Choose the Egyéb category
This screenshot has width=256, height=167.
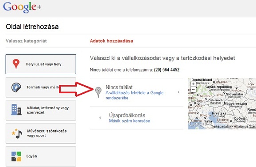(41, 156)
